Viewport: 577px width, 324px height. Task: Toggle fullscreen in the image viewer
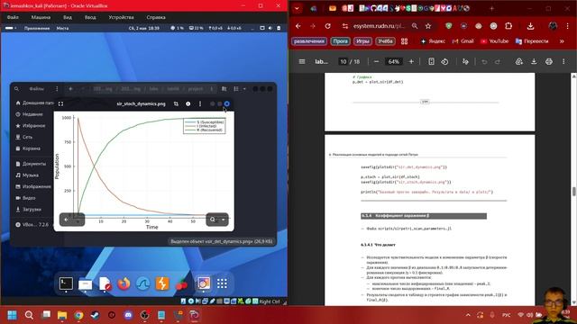(60, 104)
